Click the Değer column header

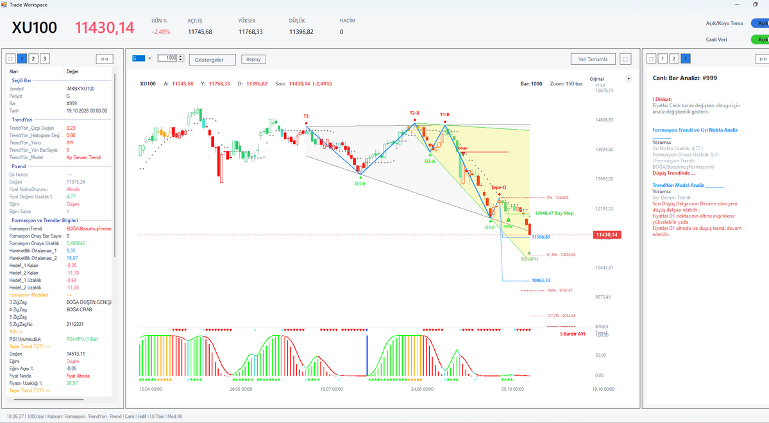pyautogui.click(x=72, y=72)
